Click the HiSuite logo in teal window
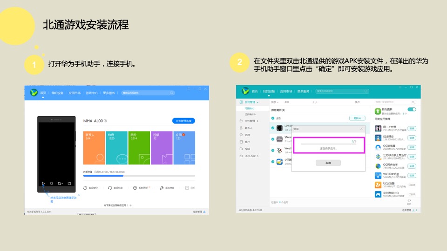Screen dimensions: 447x251 (x=245, y=91)
